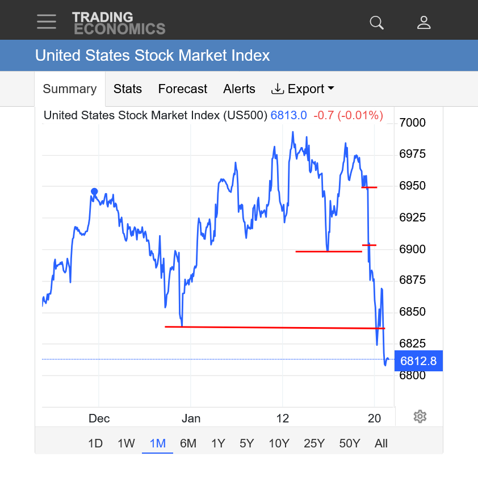This screenshot has height=490, width=478.
Task: Click the blue data point marker on chart
Action: tap(94, 192)
